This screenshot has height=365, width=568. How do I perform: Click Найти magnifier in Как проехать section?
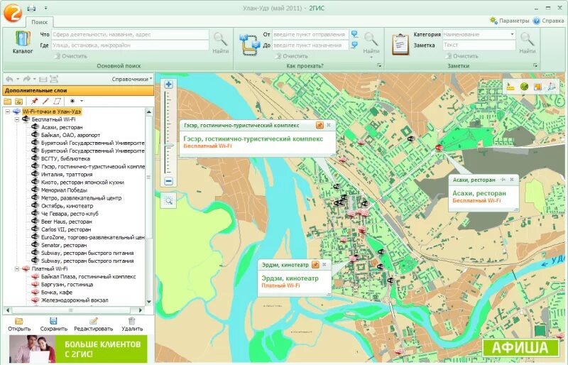point(371,43)
